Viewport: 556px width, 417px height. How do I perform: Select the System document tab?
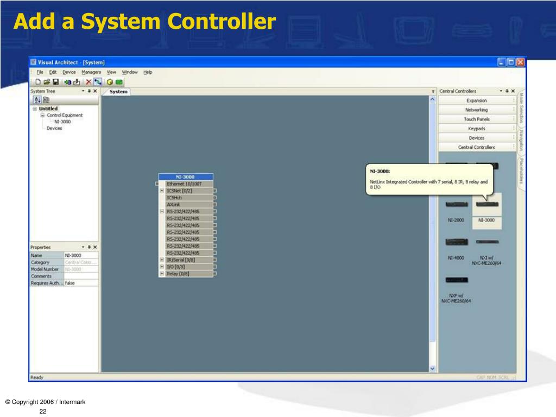(x=118, y=91)
